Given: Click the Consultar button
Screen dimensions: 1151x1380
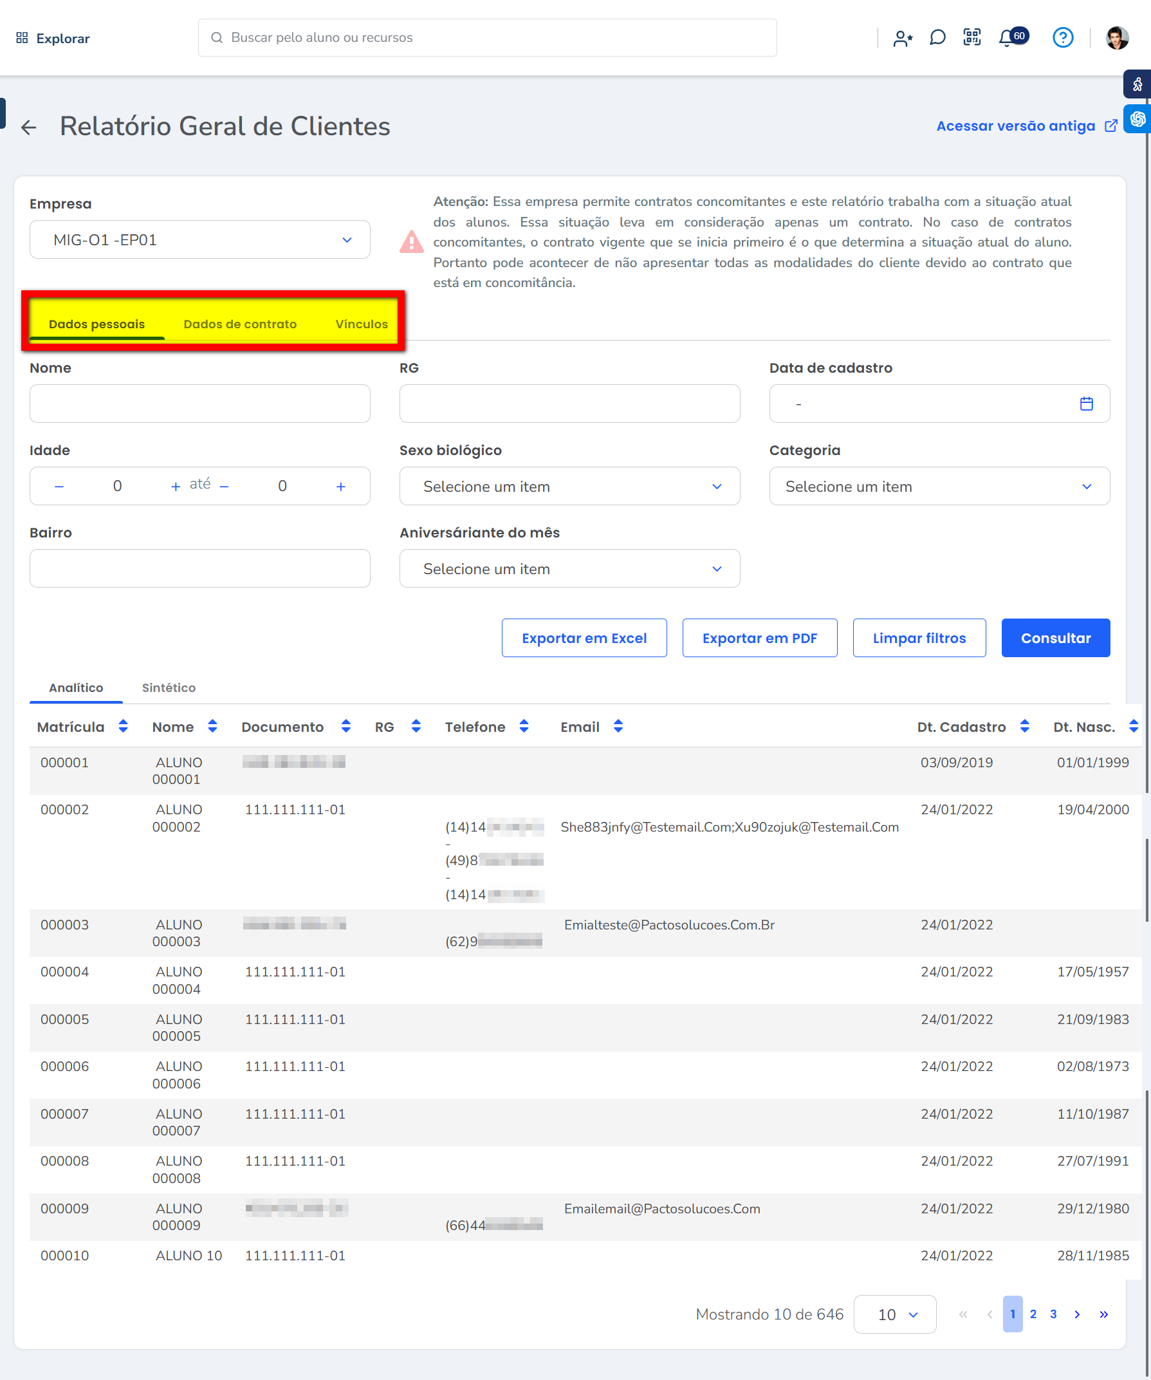Looking at the screenshot, I should point(1055,637).
